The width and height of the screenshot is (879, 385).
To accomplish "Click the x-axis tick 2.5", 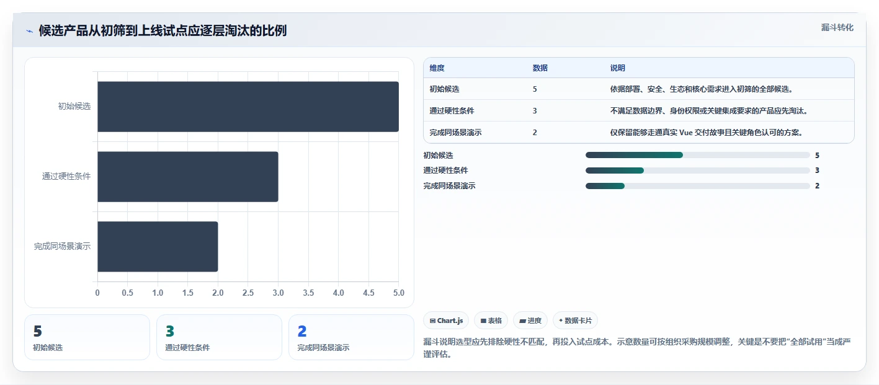I will click(248, 293).
